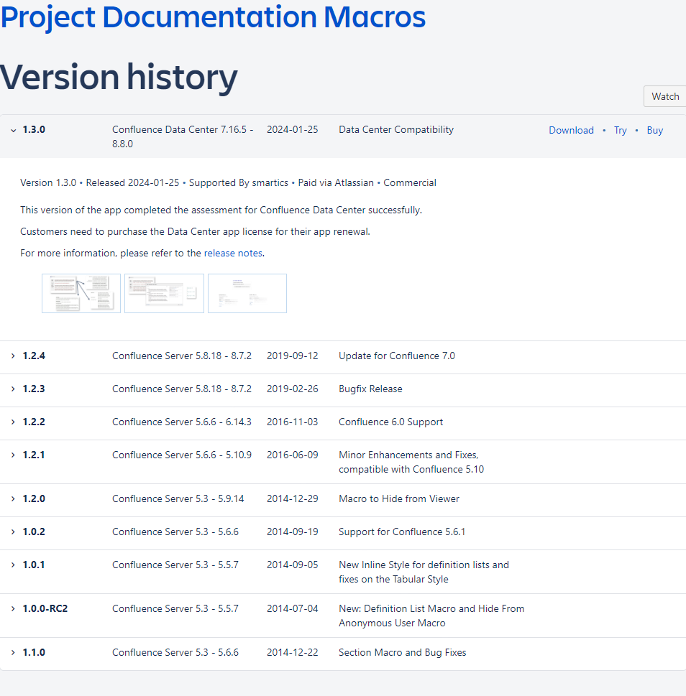Open Project Documentation Macros title link
The image size is (686, 696).
click(213, 17)
